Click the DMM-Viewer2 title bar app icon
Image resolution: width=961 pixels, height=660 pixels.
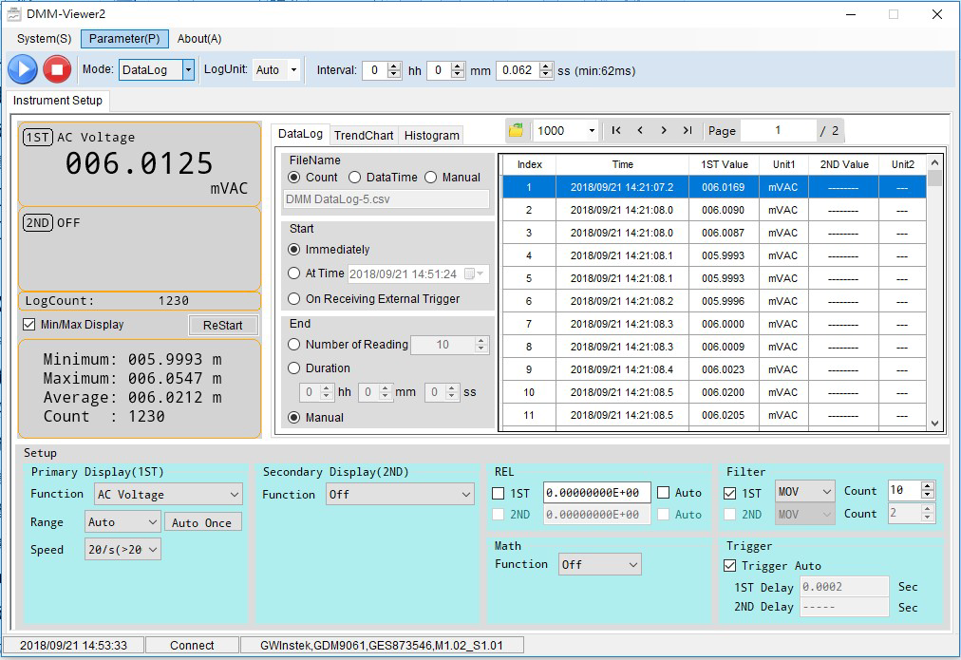click(14, 14)
